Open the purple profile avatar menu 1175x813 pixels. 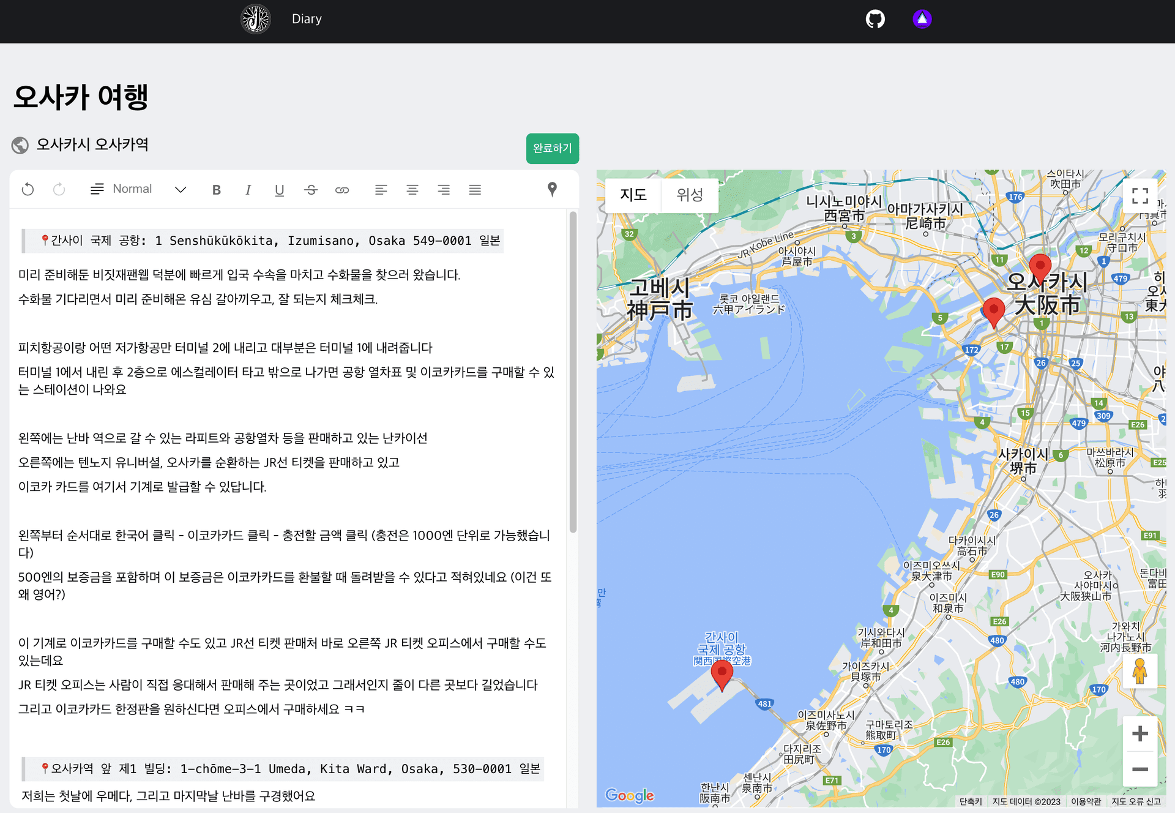pyautogui.click(x=922, y=18)
